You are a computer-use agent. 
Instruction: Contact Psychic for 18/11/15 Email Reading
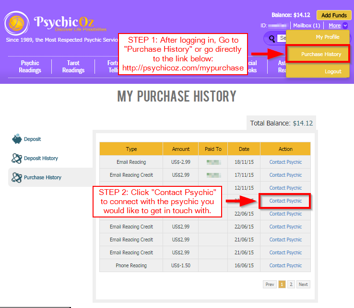285,162
